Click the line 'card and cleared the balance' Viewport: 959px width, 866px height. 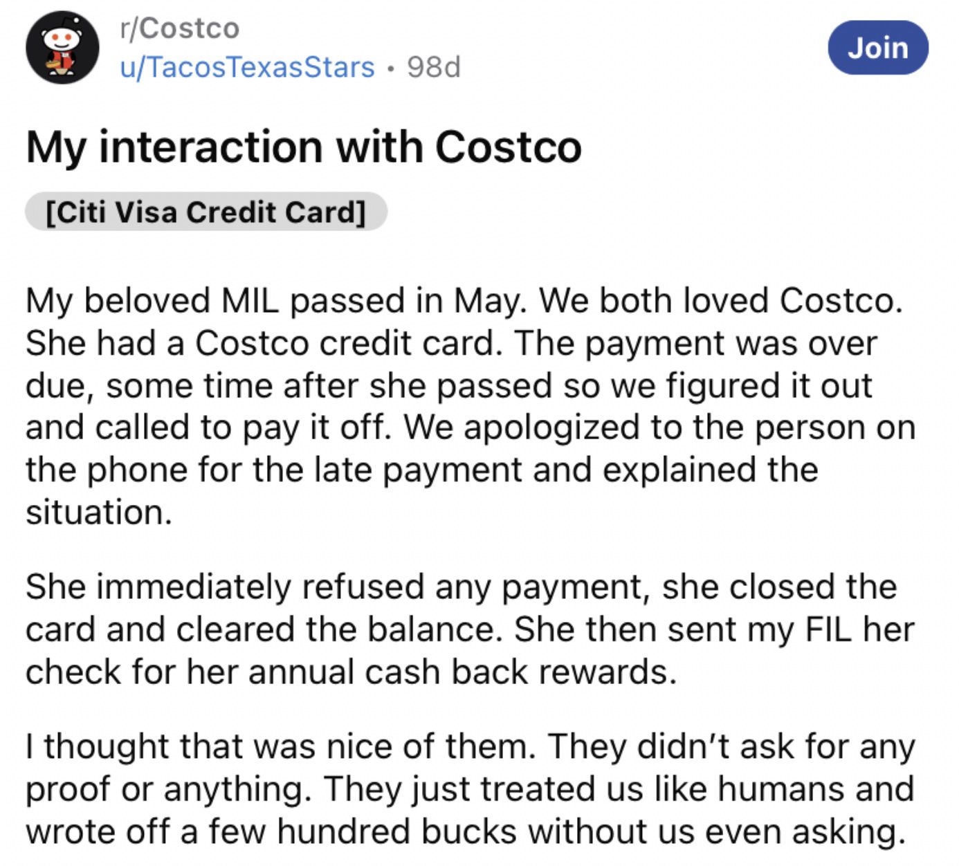[x=470, y=629]
